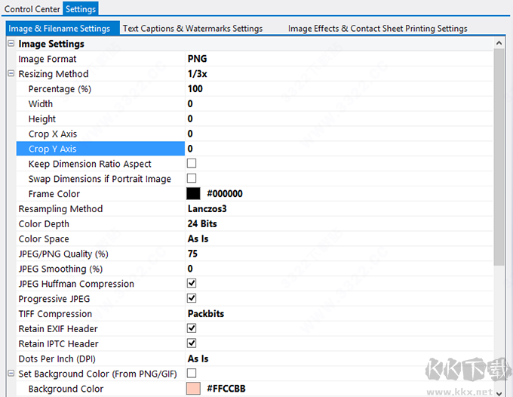Enable Keep Dimension Ratio Aspect checkbox
Screen dimensions: 513x397
click(x=192, y=164)
